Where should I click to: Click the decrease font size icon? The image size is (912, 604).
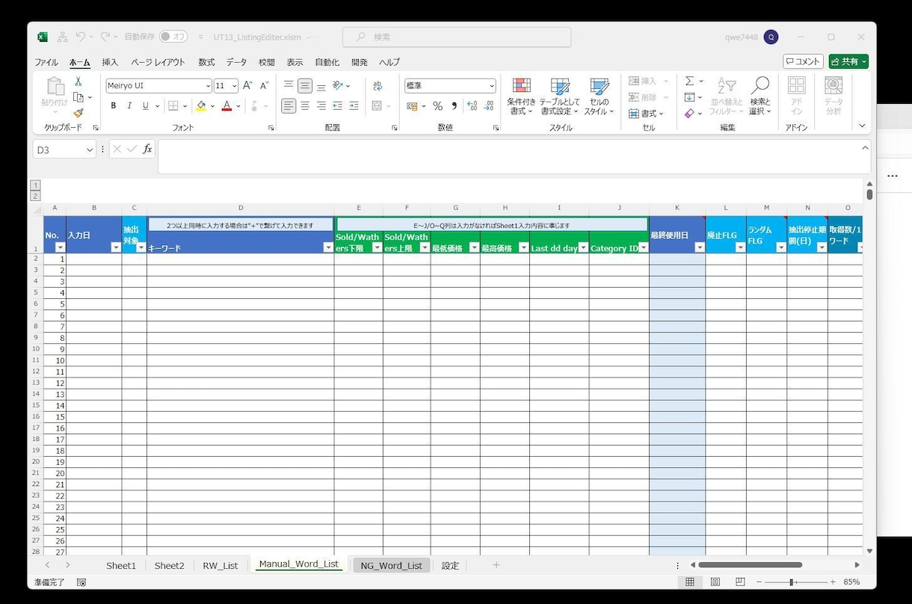pos(264,86)
